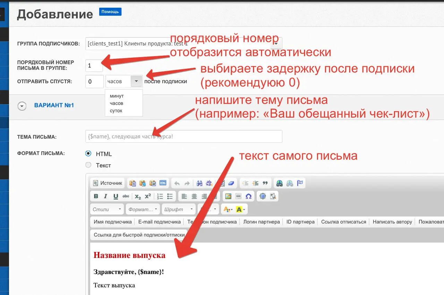The height and width of the screenshot is (295, 444).
Task: Insert a block quote
Action: 265,183
